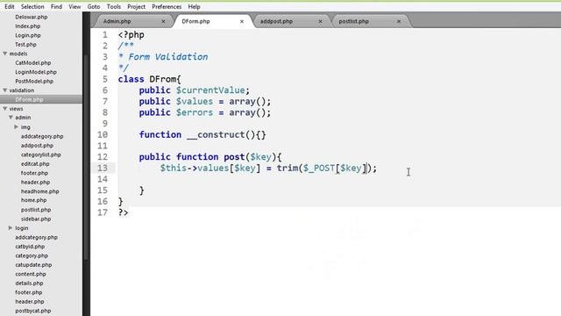Open postbycat.php in the sidebar
This screenshot has width=561, height=316.
pos(33,311)
